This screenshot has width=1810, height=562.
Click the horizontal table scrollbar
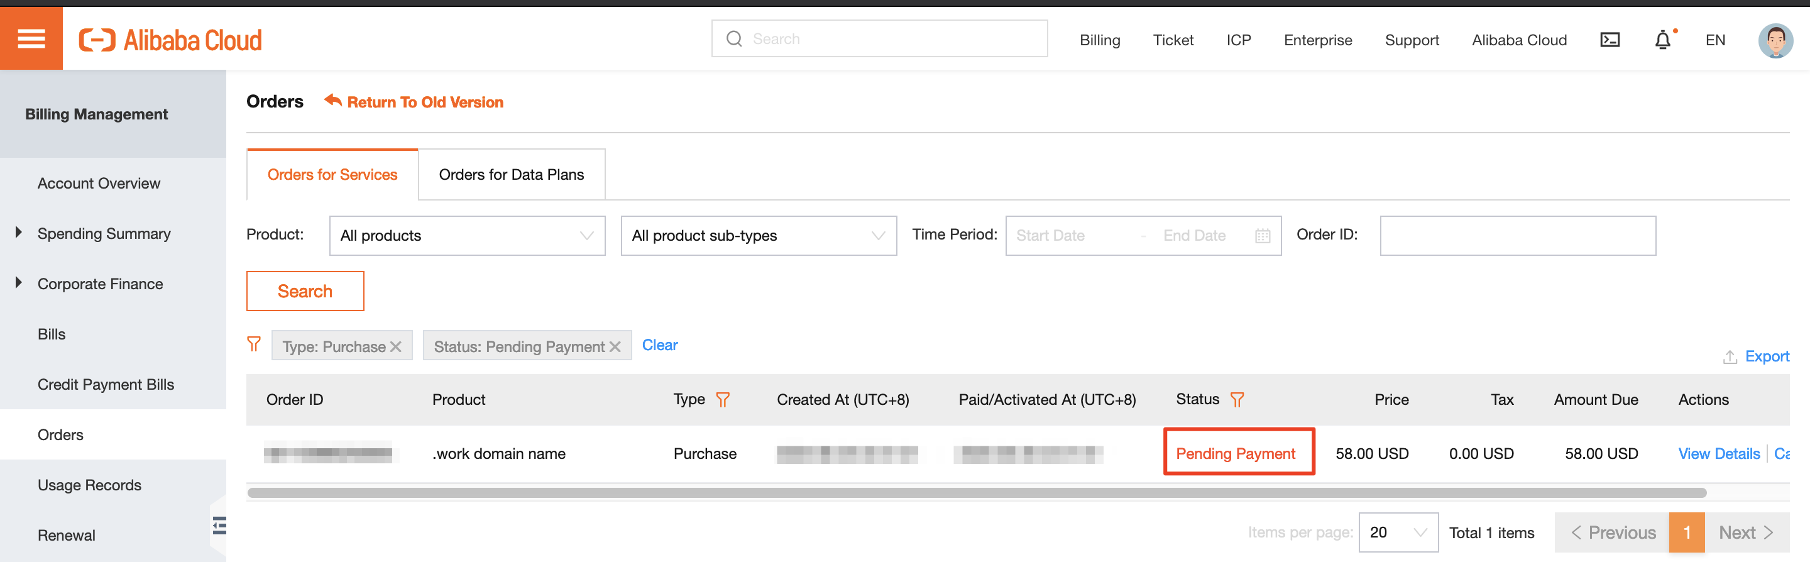977,493
